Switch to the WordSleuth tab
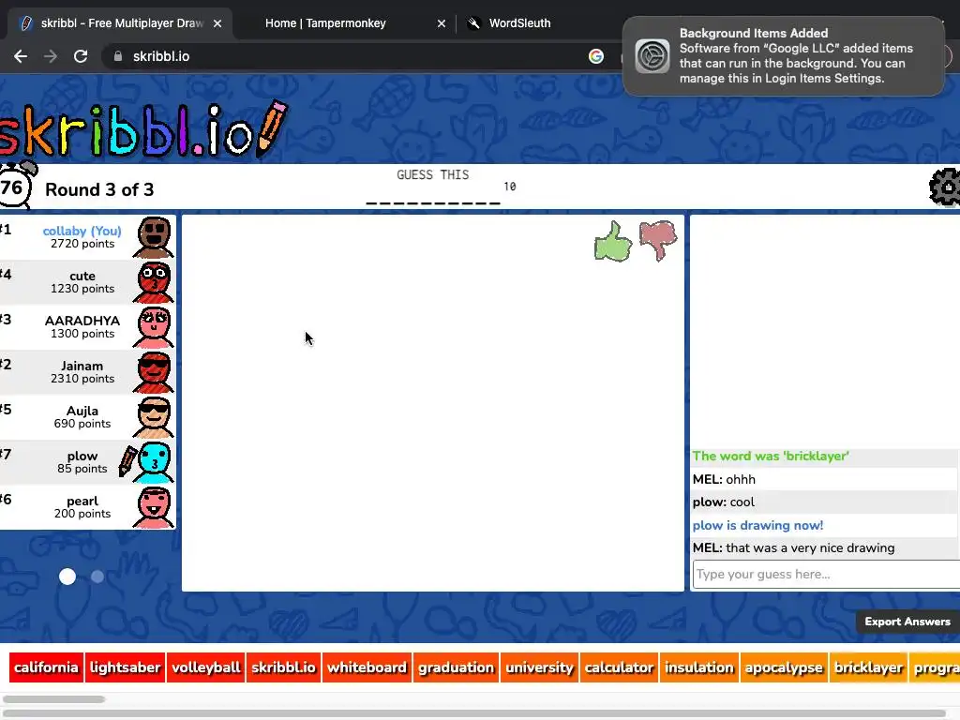 pos(519,23)
